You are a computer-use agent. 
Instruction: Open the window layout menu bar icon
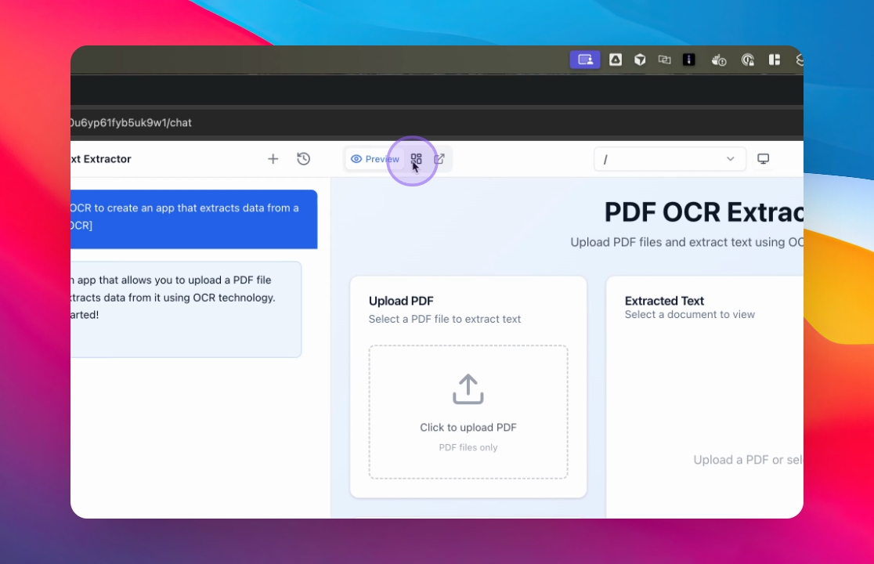coord(775,60)
